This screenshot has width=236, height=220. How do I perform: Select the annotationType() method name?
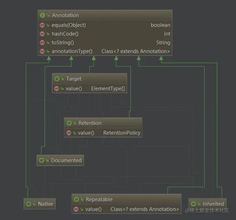(x=72, y=51)
